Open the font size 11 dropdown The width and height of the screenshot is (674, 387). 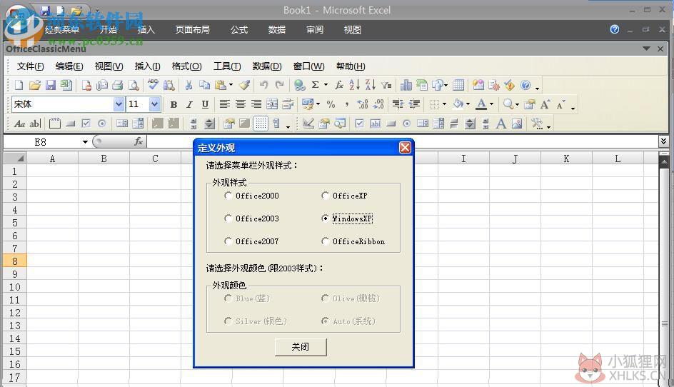point(155,104)
